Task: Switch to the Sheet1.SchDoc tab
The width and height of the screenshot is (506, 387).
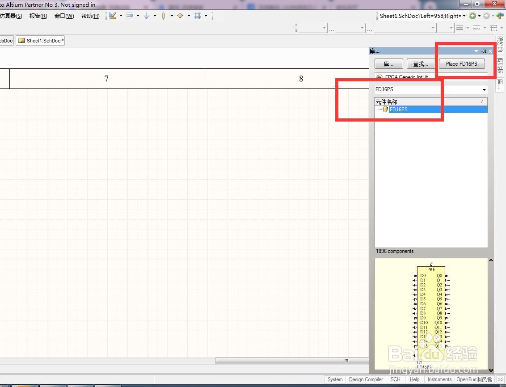Action: click(x=40, y=41)
